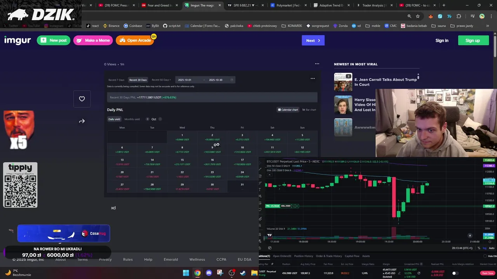
Task: Switch to Calendar chart view
Action: point(288,110)
